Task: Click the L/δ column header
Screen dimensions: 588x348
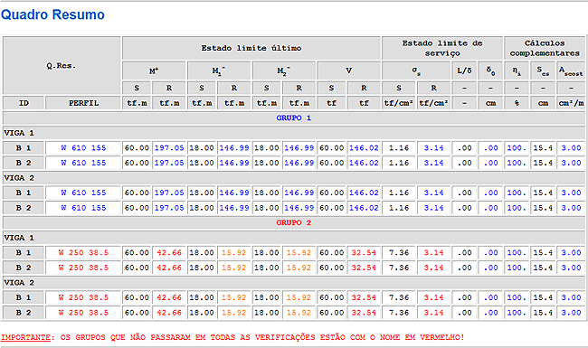Action: coord(464,71)
